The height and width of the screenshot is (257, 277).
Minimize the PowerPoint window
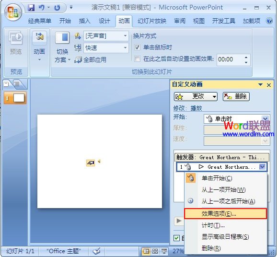tap(244, 8)
